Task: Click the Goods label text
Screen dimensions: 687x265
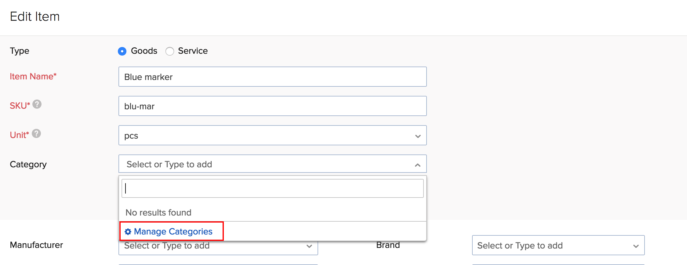Action: click(144, 51)
